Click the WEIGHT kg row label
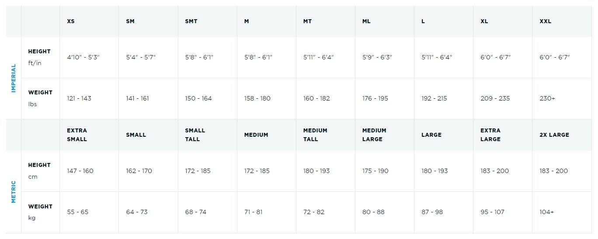Screen dimensions: 598x239 click(x=40, y=212)
